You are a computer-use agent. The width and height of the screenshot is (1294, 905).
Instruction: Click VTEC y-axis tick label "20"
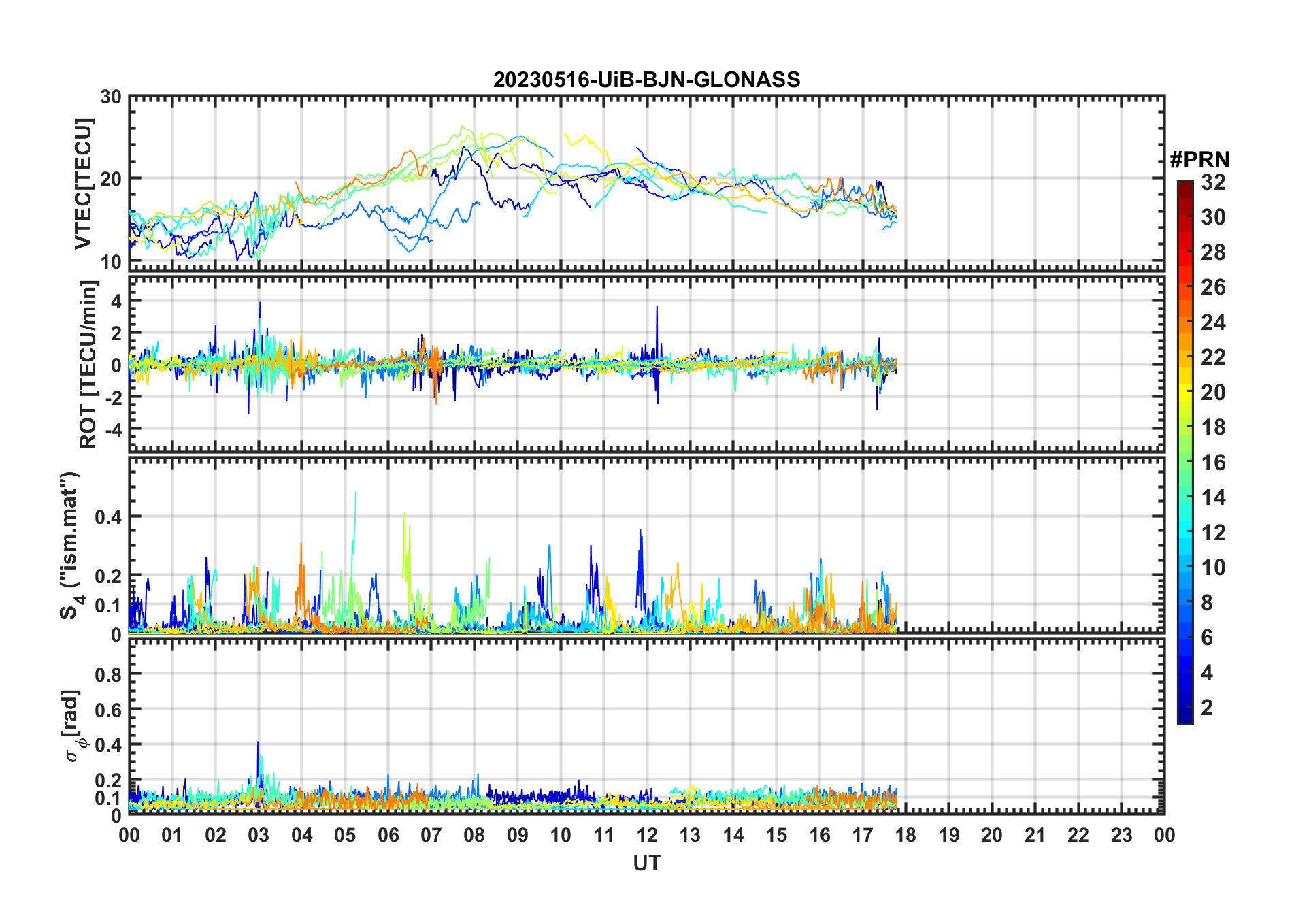111,179
